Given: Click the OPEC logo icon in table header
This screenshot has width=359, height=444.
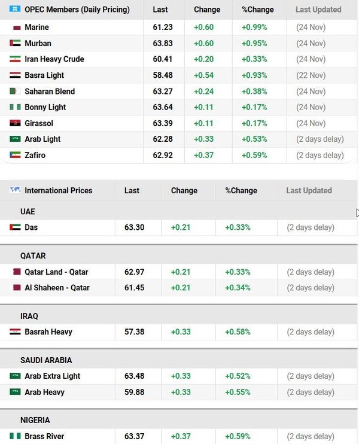Looking at the screenshot, I should [15, 10].
